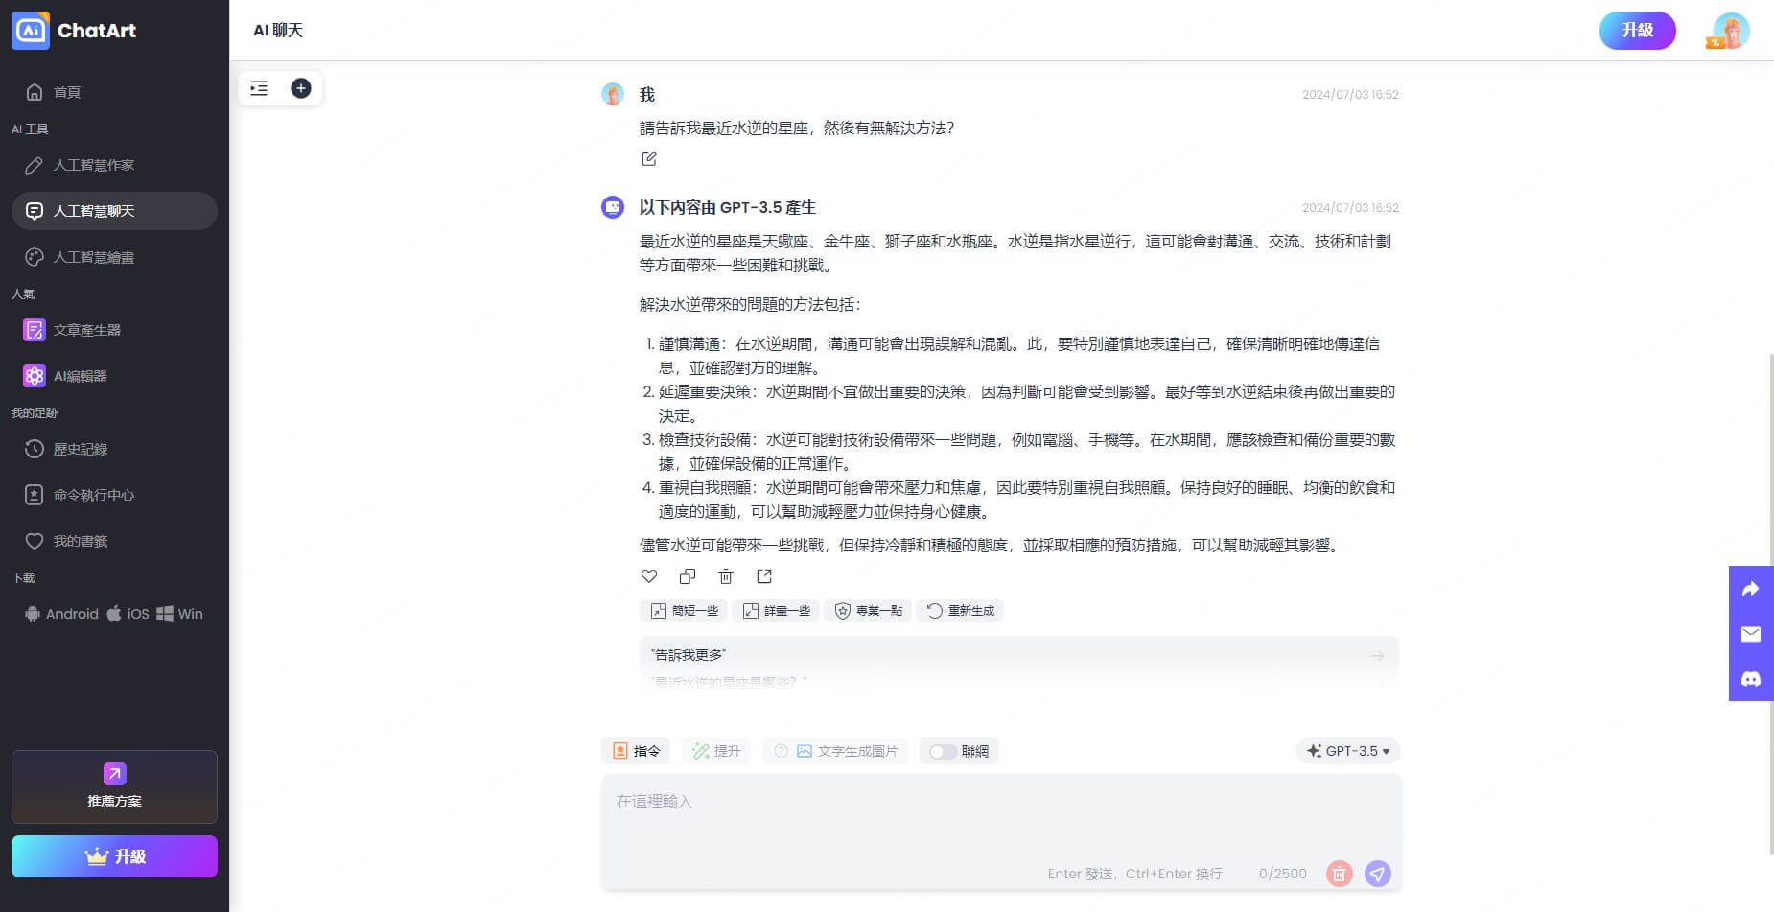Copy the AI response via the copy icon
The height and width of the screenshot is (912, 1774).
point(688,576)
